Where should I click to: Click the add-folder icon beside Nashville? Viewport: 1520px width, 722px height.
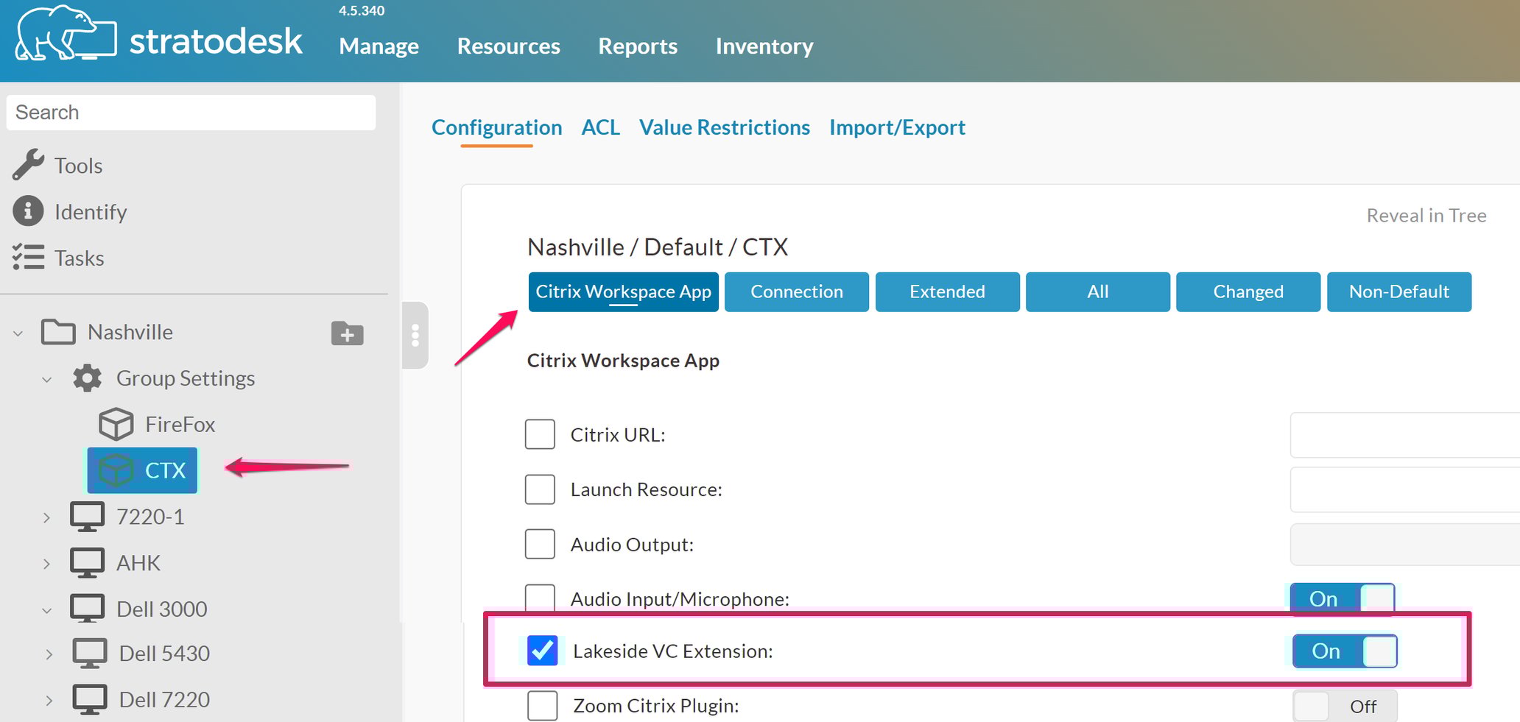click(346, 333)
